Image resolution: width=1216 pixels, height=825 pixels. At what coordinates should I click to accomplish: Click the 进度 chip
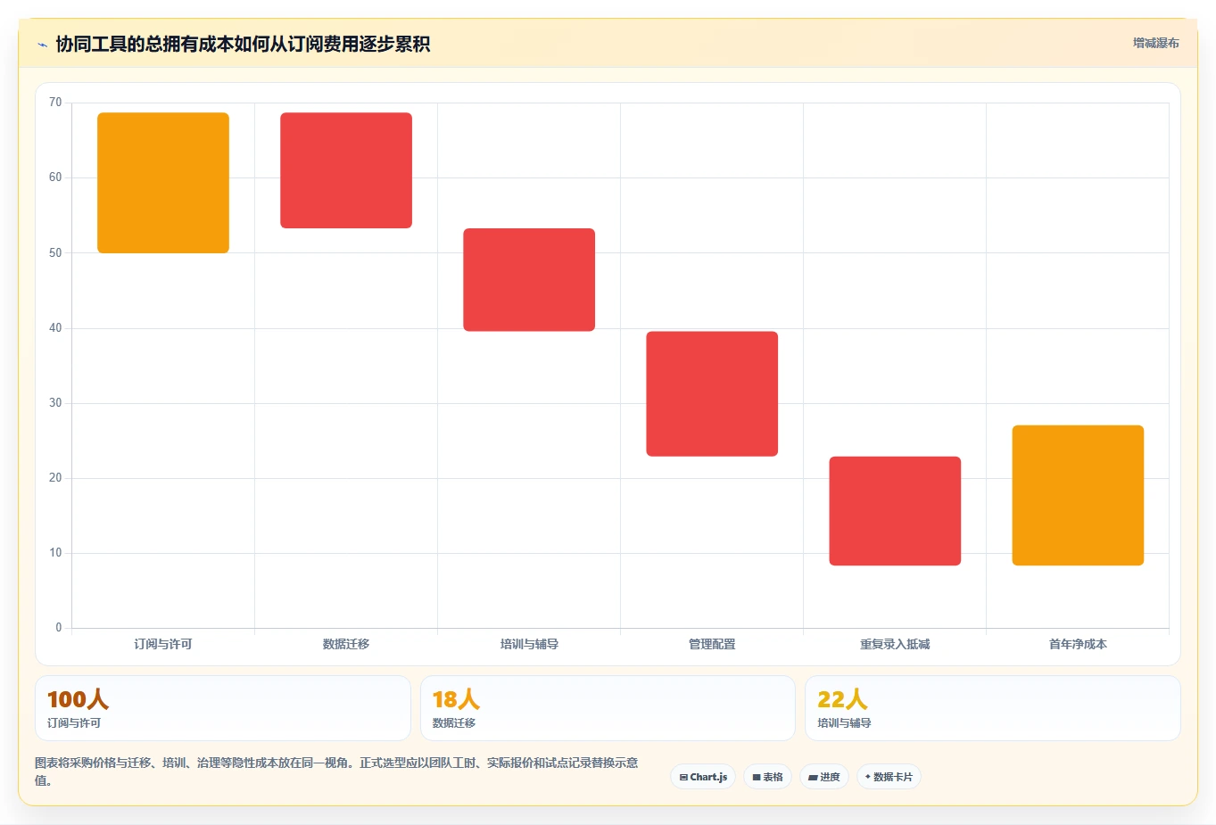(824, 777)
